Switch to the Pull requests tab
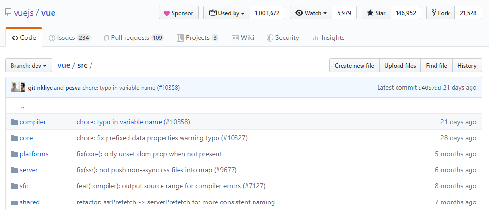Screen dimensions: 489x220 (133, 38)
